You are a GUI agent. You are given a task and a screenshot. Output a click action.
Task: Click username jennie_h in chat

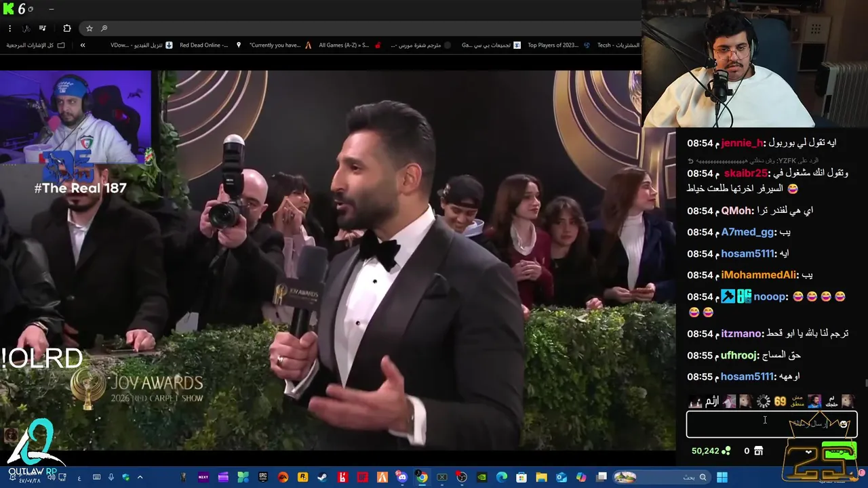click(742, 143)
